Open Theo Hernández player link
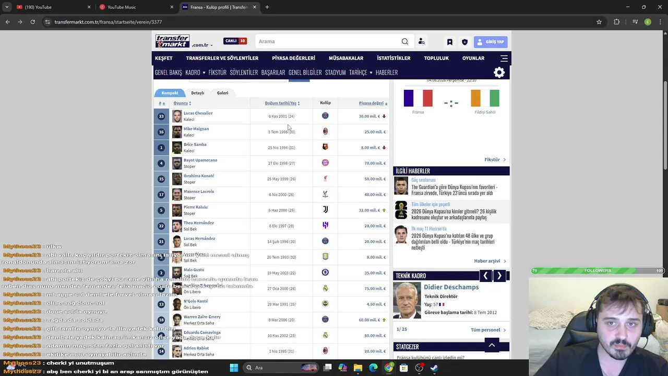 coord(199,223)
